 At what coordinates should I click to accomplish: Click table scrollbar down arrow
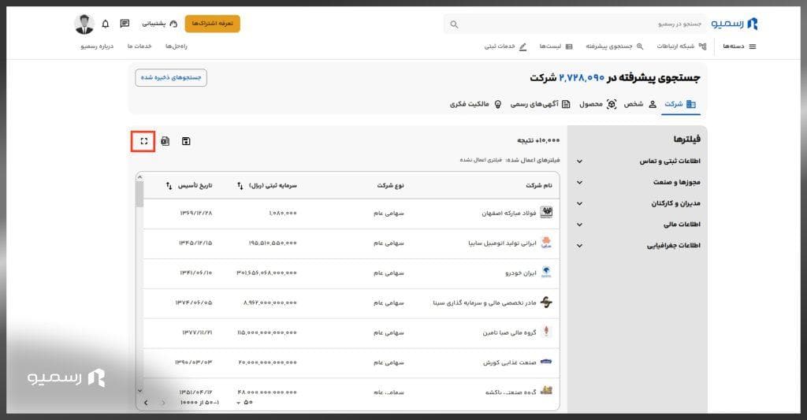[x=139, y=391]
